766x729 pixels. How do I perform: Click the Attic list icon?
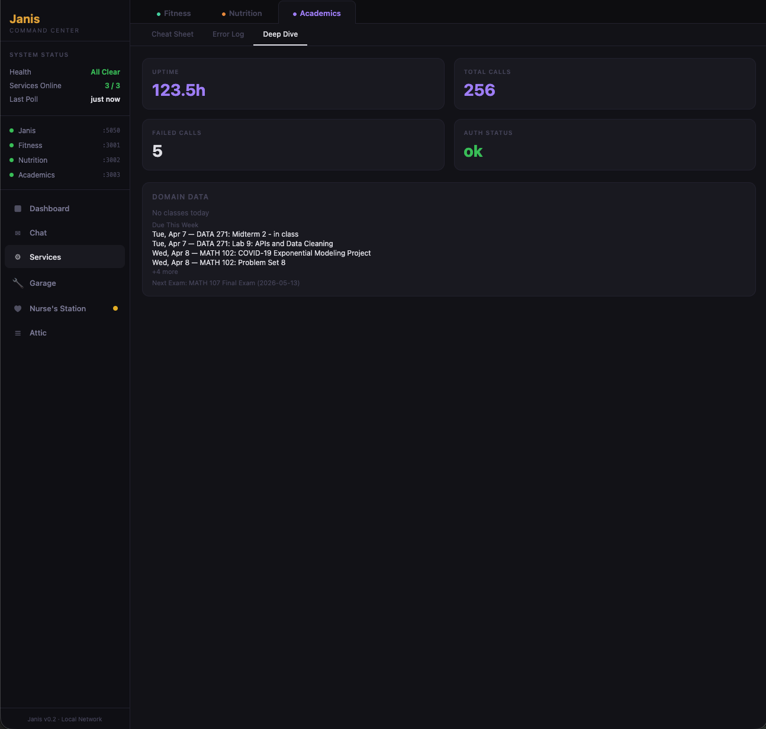click(x=18, y=333)
